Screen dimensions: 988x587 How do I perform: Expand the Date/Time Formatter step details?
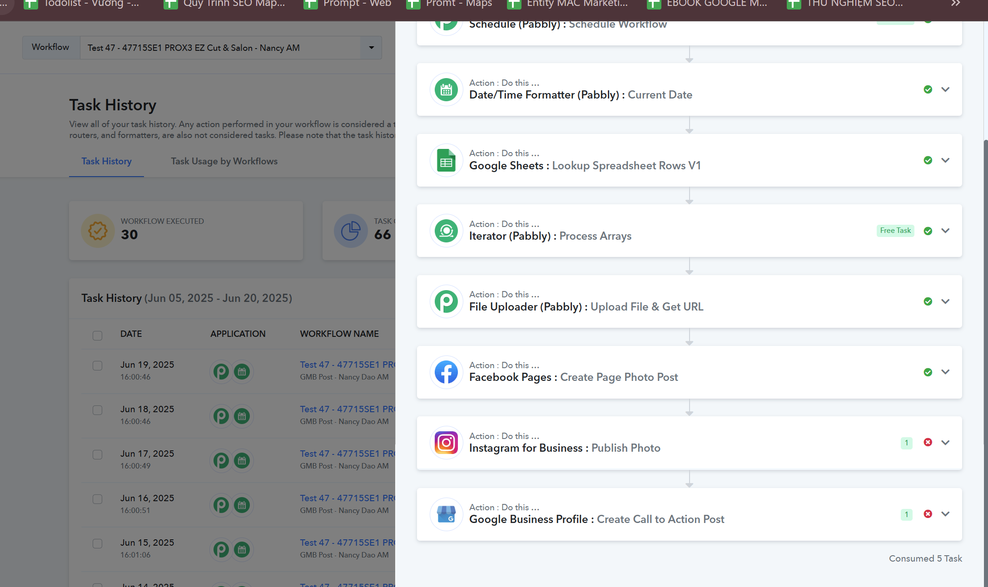coord(945,89)
